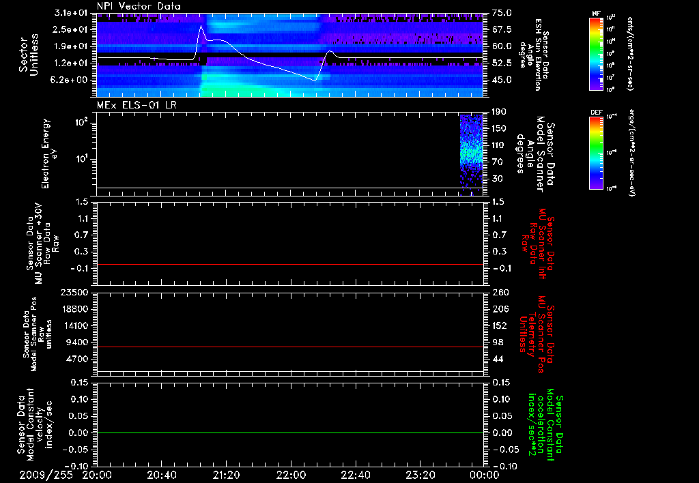
Task: Click the 20:40 time tick label
Action: click(x=162, y=475)
